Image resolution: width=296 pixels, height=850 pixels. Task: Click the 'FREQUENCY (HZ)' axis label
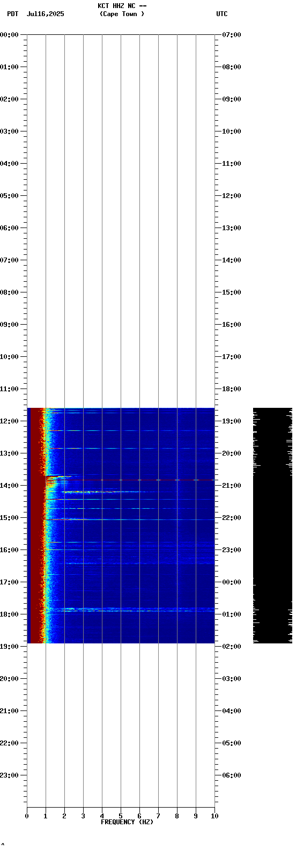tap(127, 822)
